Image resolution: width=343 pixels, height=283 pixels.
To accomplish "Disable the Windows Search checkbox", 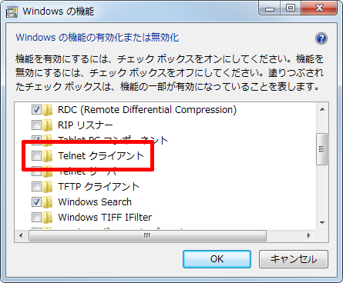I will 36,201.
